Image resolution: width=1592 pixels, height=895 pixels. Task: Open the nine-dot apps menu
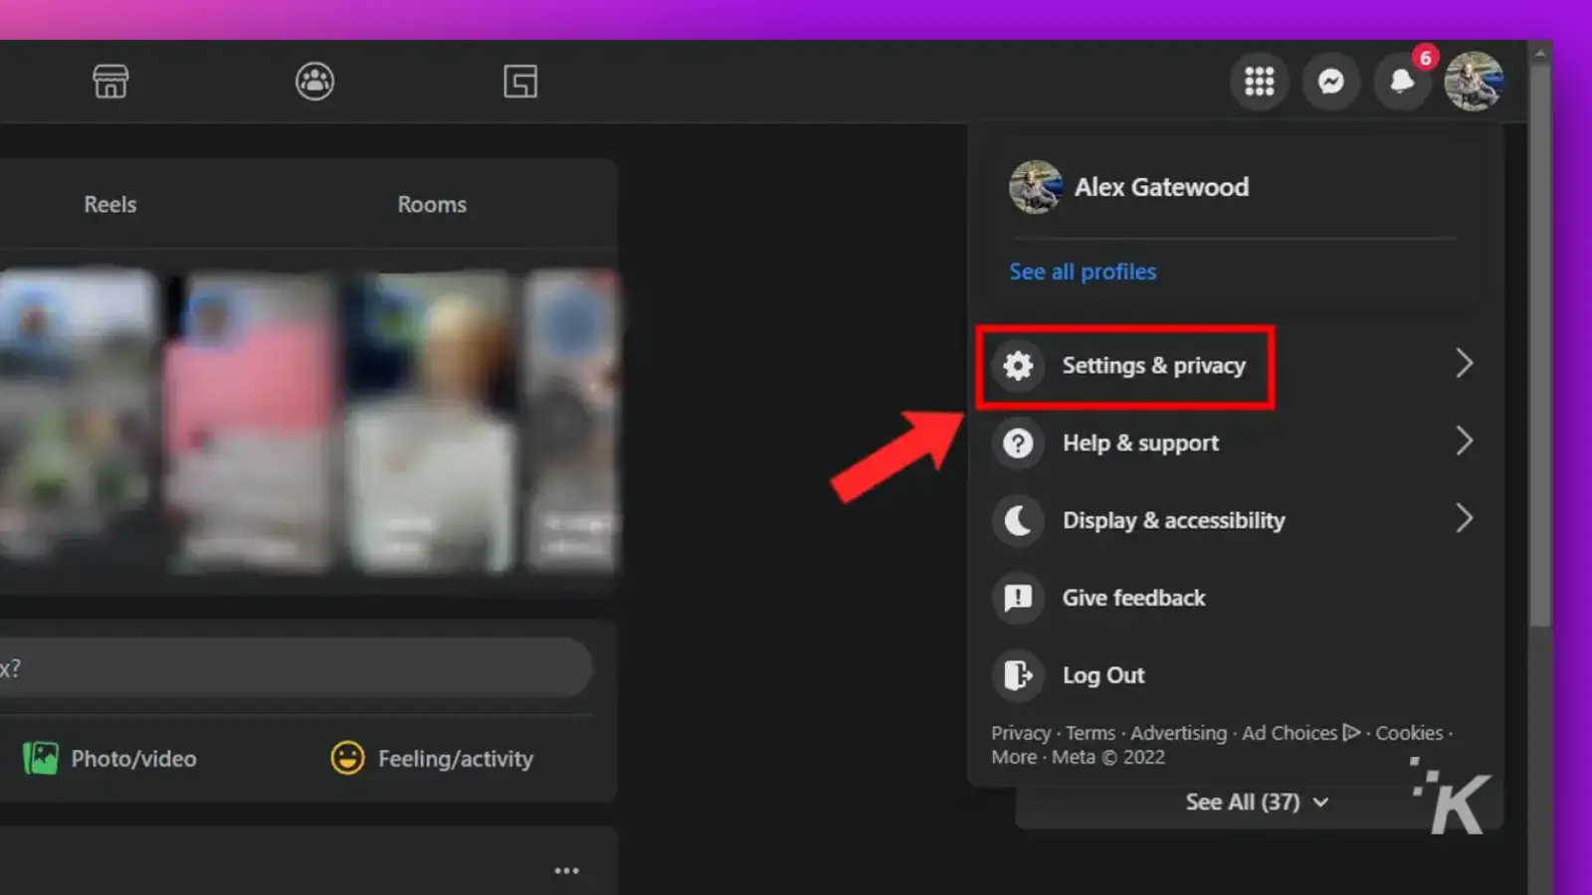tap(1259, 82)
